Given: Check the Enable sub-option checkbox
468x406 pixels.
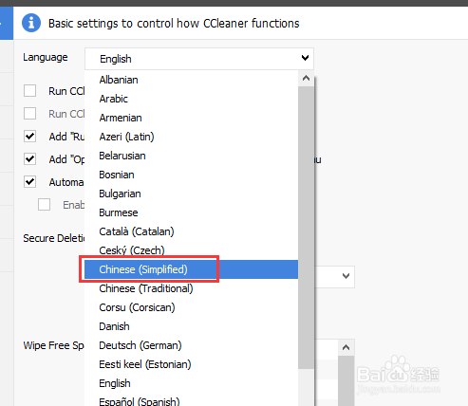Looking at the screenshot, I should pyautogui.click(x=44, y=205).
